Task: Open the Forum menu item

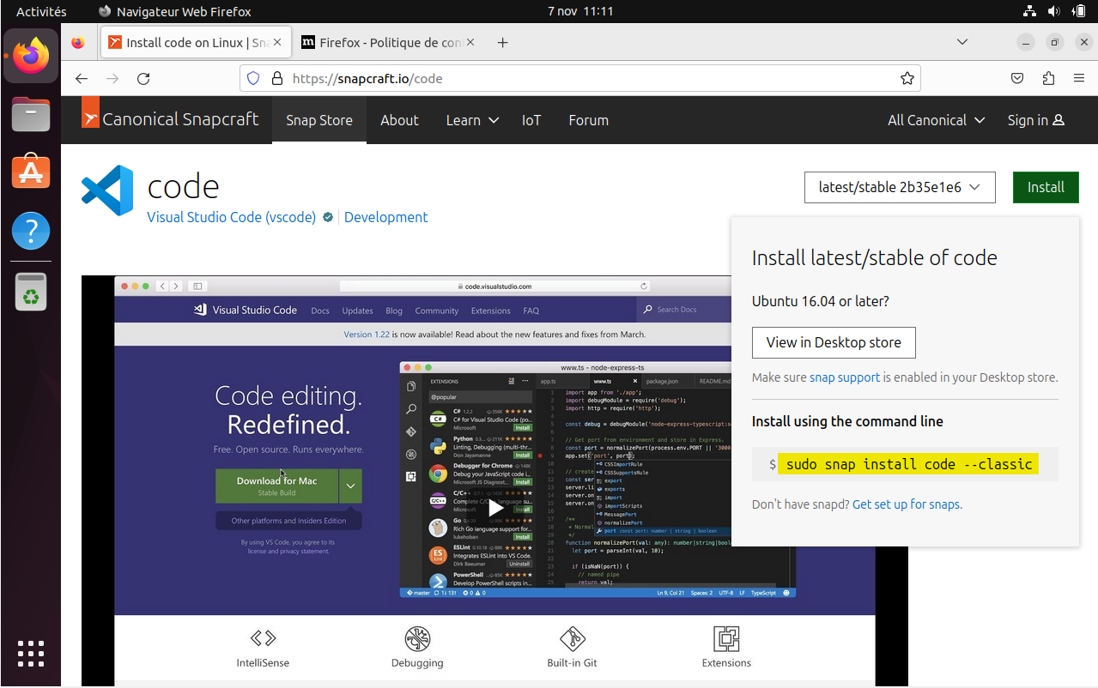Action: click(588, 120)
